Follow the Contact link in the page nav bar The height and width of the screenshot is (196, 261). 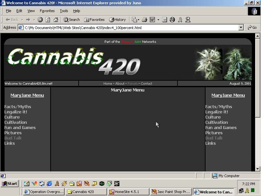point(146,84)
